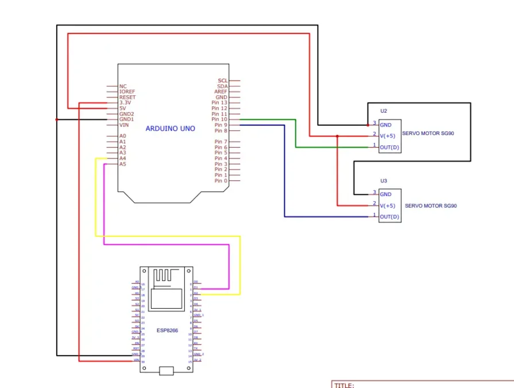514x388 pixels.
Task: Click Arduino Pin 10 label
Action: 219,120
